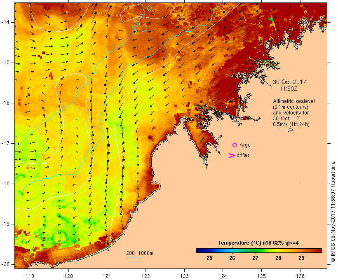Click the latitude axis label '-20'

point(5,264)
